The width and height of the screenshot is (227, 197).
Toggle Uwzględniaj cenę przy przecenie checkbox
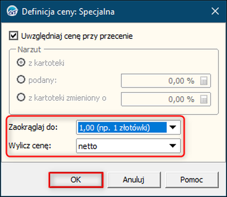point(13,36)
